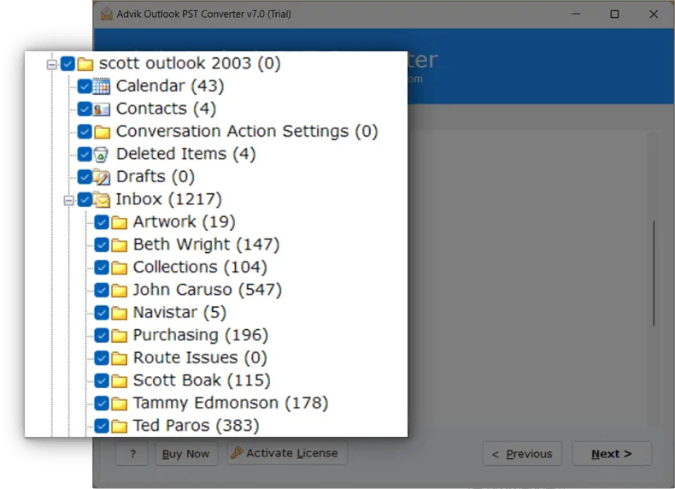Click the Contacts card icon

[x=102, y=109]
